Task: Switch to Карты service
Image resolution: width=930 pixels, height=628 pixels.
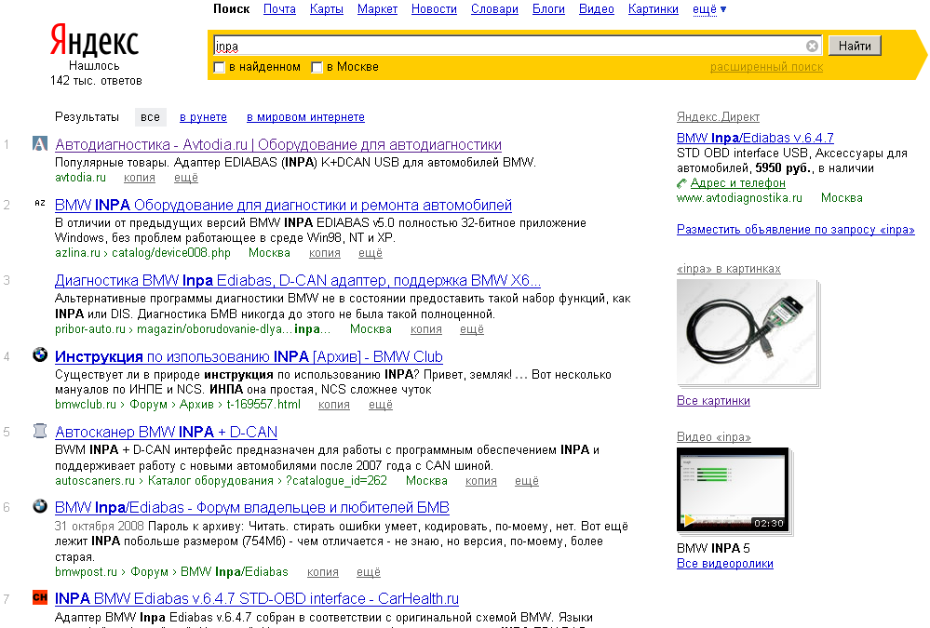Action: 326,9
